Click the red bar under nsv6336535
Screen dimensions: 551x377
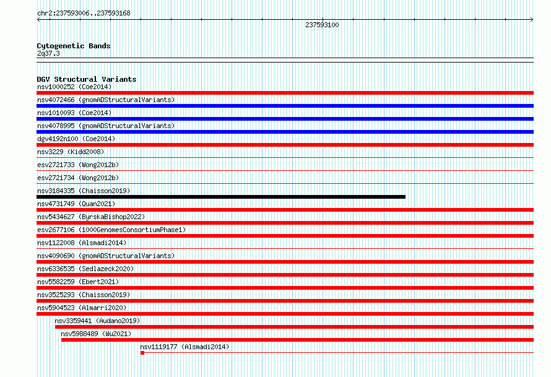coord(285,275)
